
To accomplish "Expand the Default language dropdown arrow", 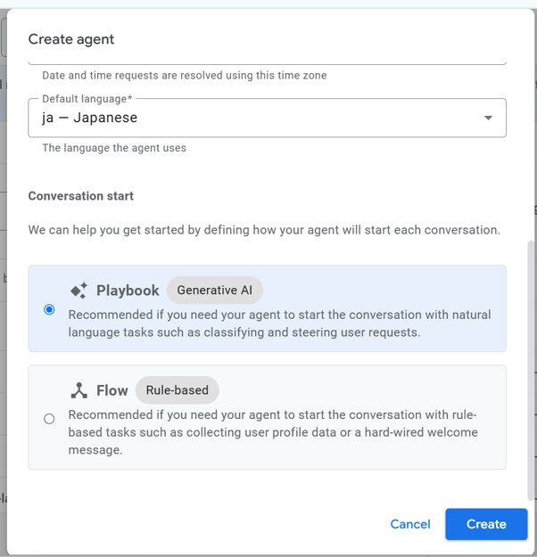I will tap(488, 118).
